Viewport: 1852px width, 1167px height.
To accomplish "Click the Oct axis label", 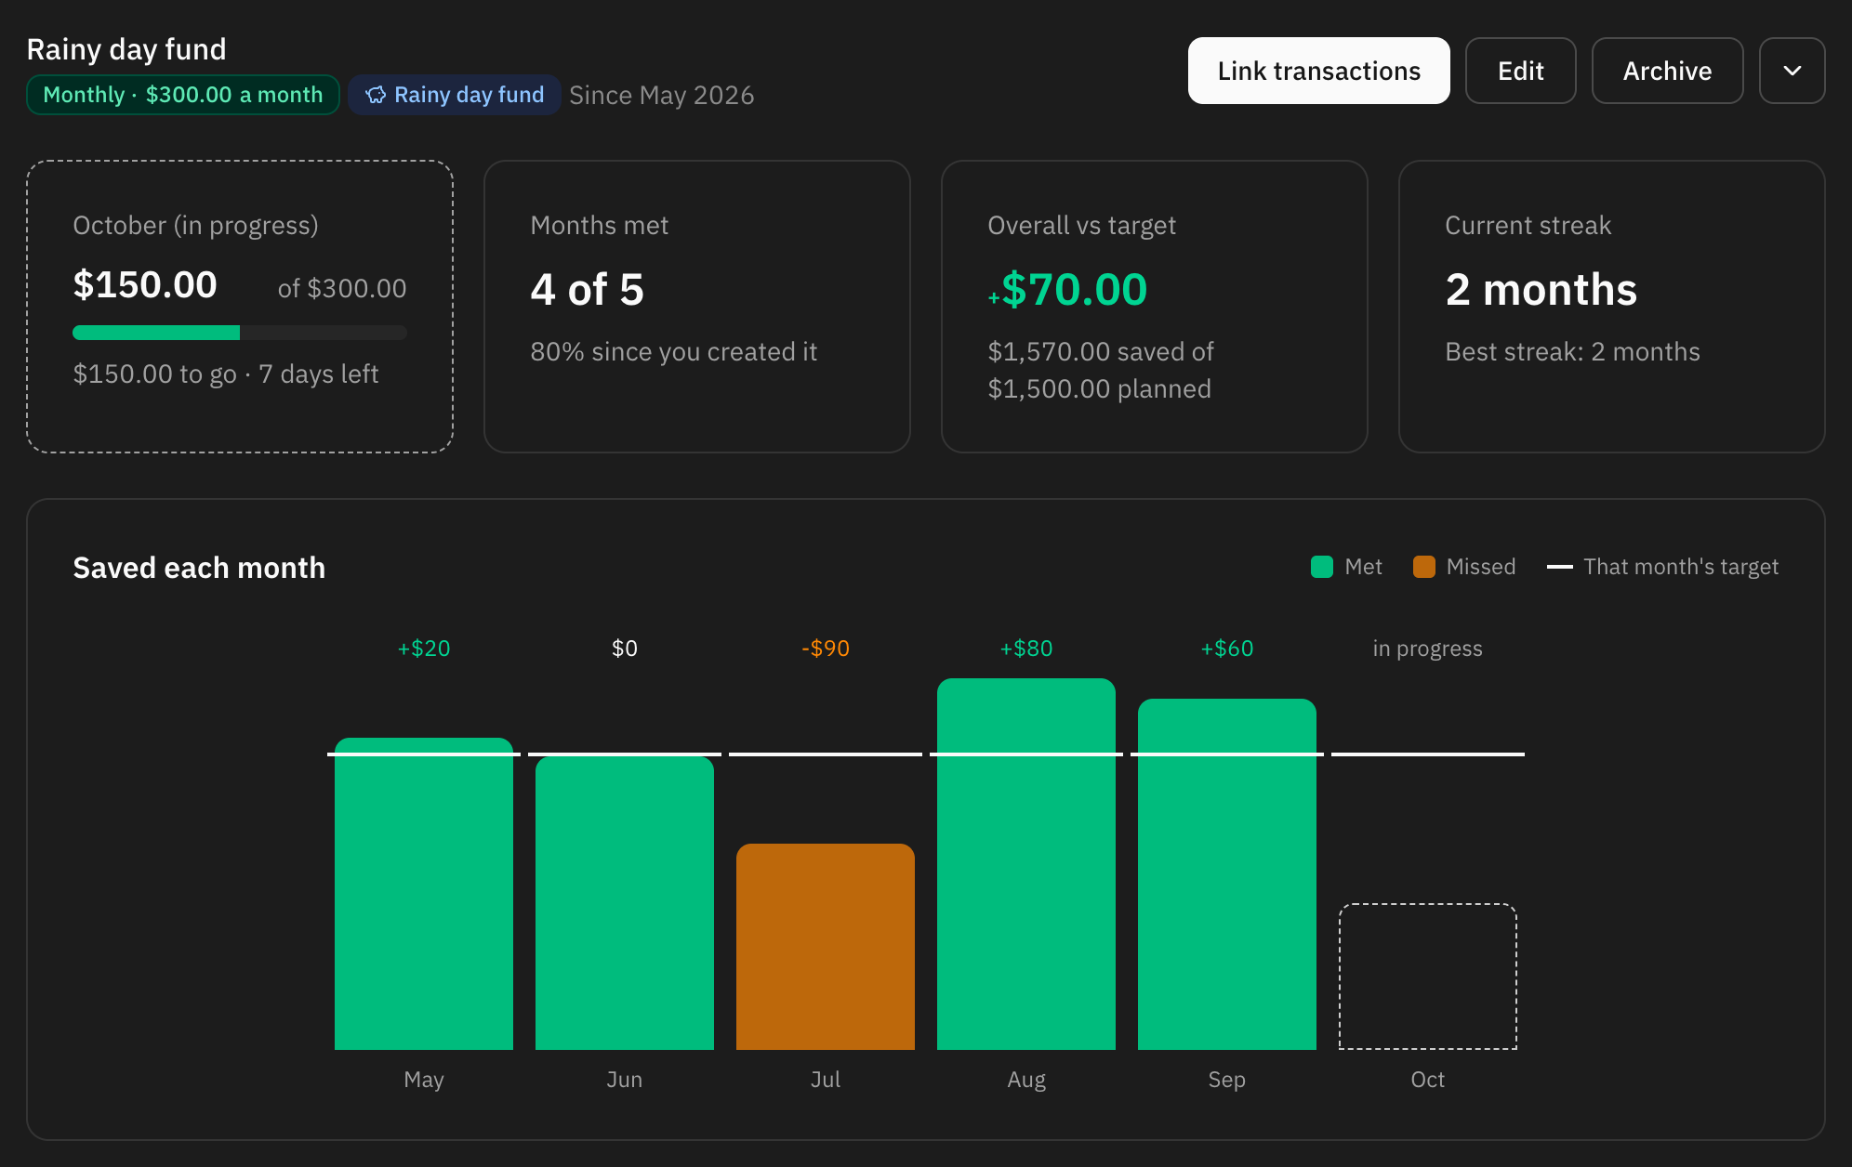I will coord(1428,1080).
